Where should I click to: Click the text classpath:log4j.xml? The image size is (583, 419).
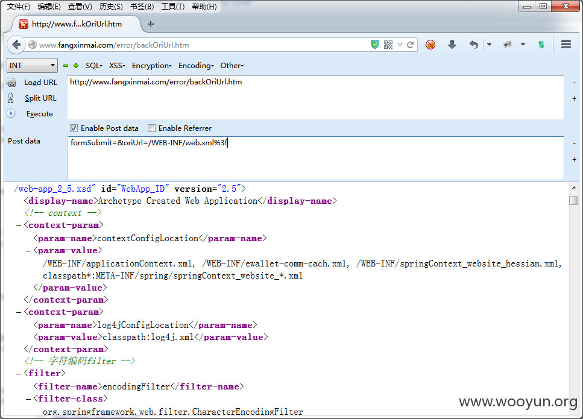148,337
